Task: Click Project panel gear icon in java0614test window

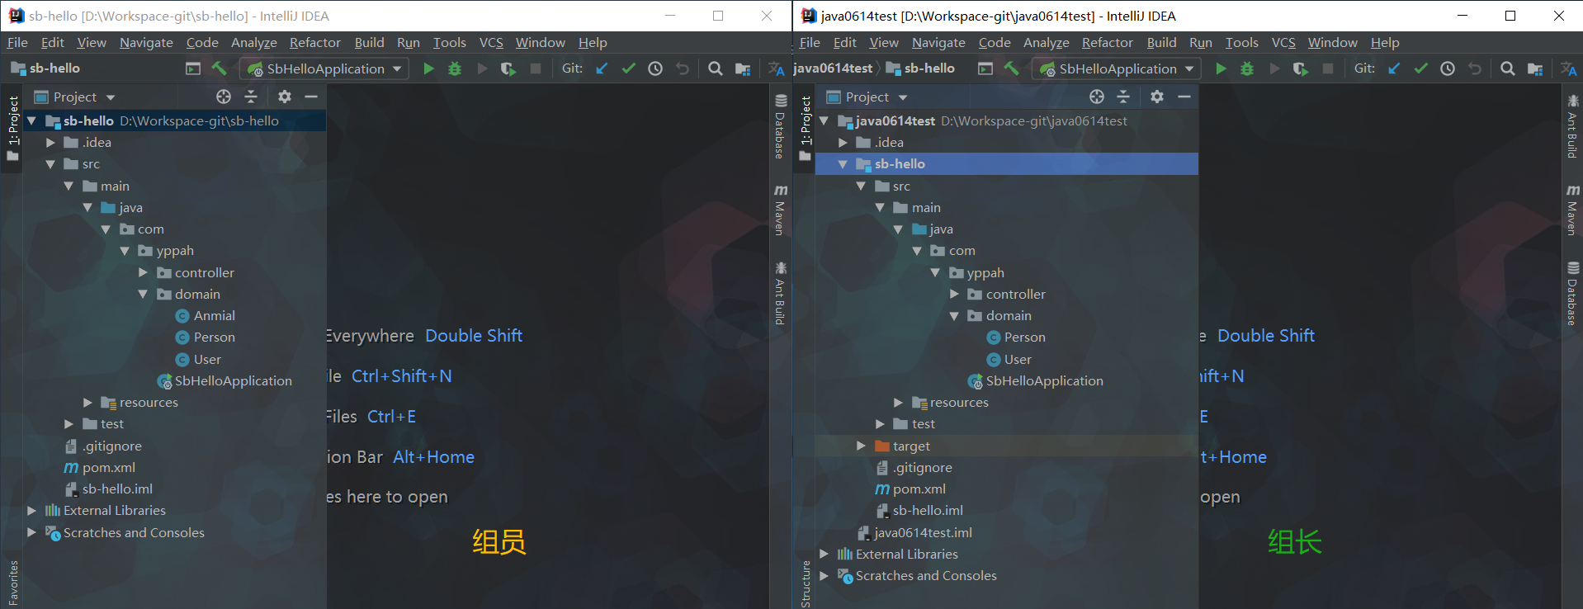Action: [x=1157, y=97]
